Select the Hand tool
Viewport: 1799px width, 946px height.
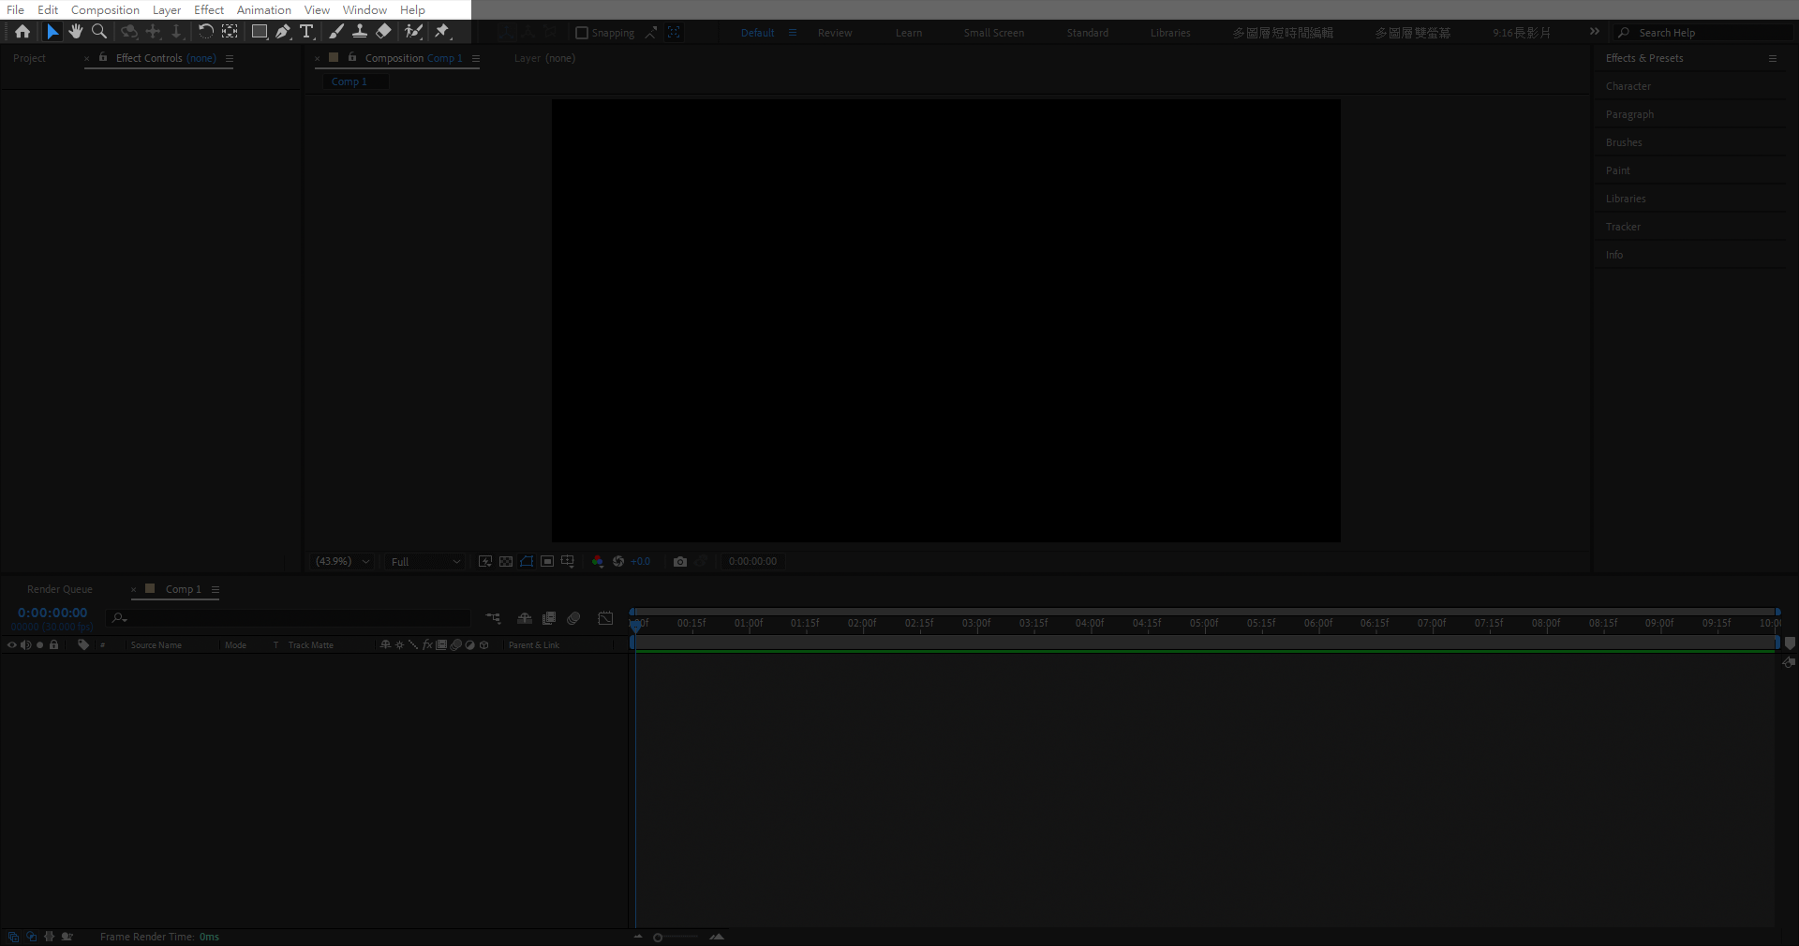pos(76,32)
